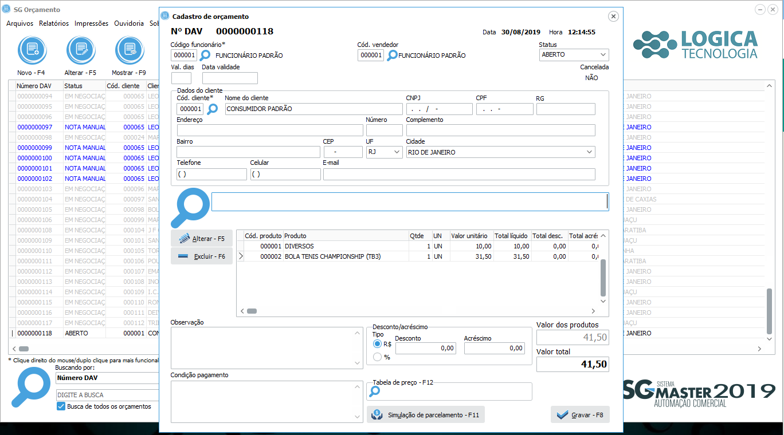The width and height of the screenshot is (784, 435).
Task: Click the main list vertical scrollbar thumb
Action: tap(770, 310)
